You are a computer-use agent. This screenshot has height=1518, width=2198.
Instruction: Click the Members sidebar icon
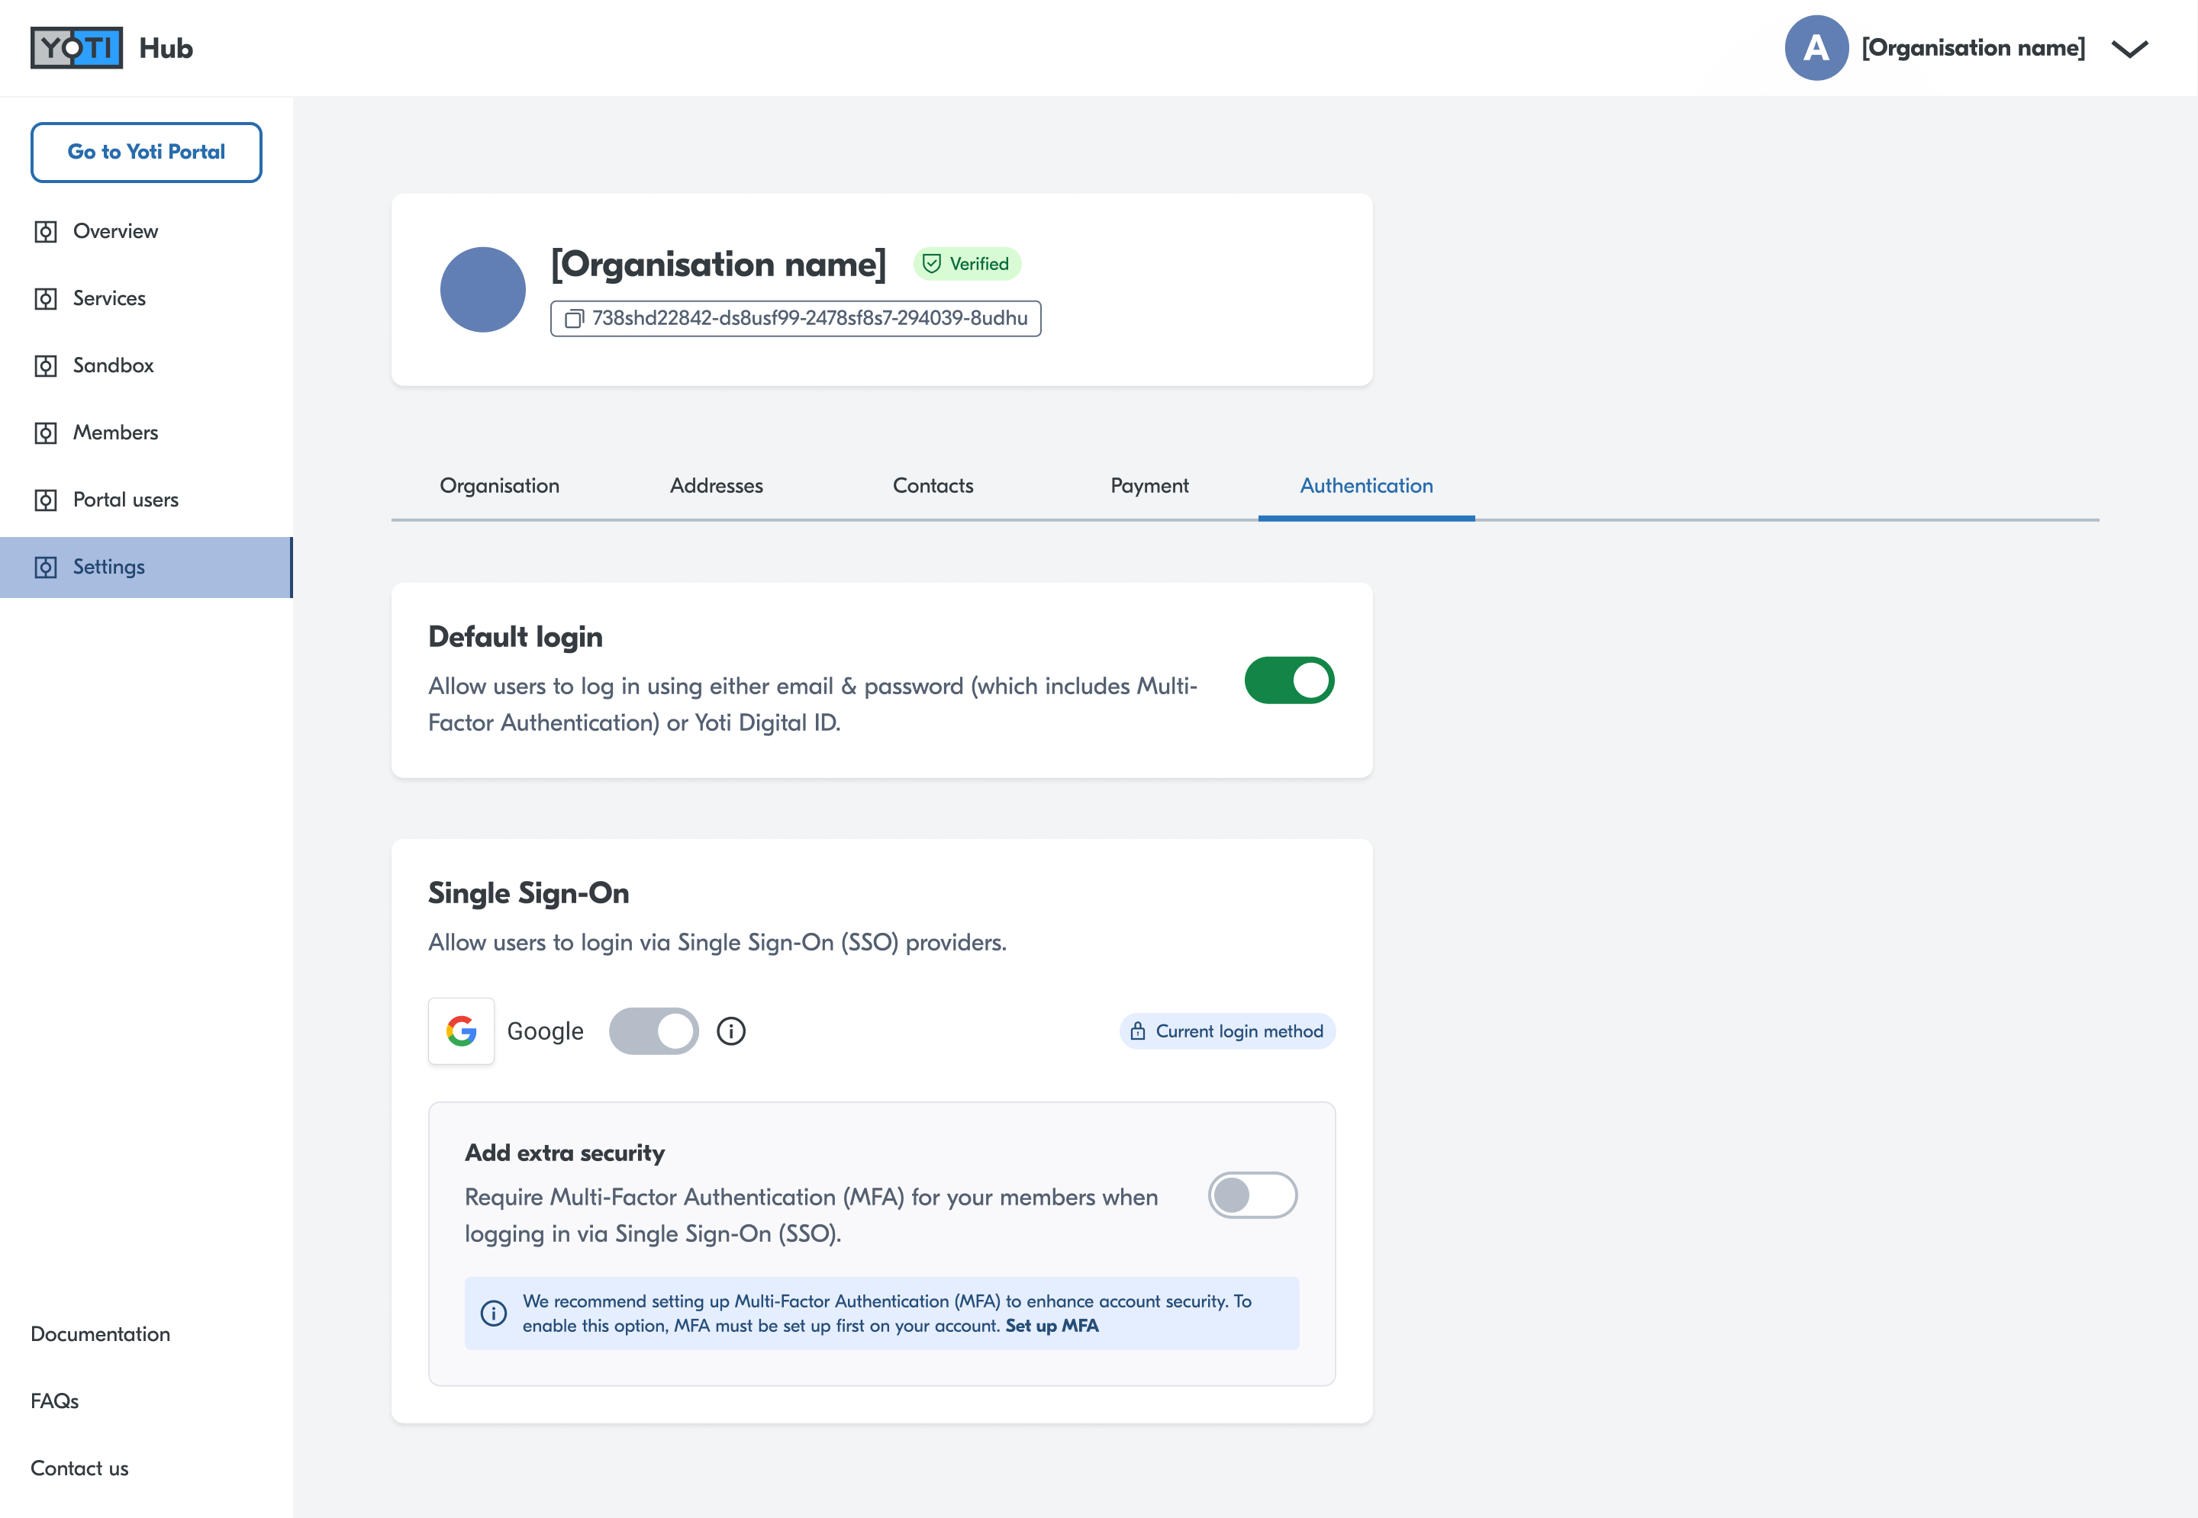pyautogui.click(x=46, y=433)
